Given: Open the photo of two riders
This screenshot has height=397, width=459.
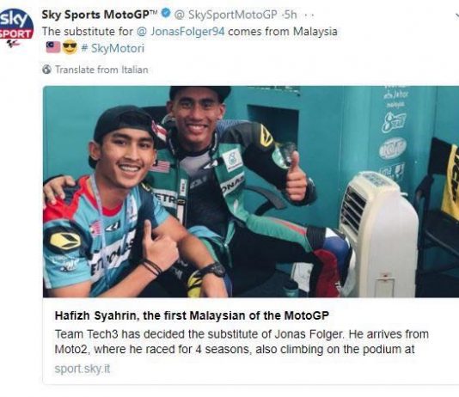Looking at the screenshot, I should coord(251,192).
